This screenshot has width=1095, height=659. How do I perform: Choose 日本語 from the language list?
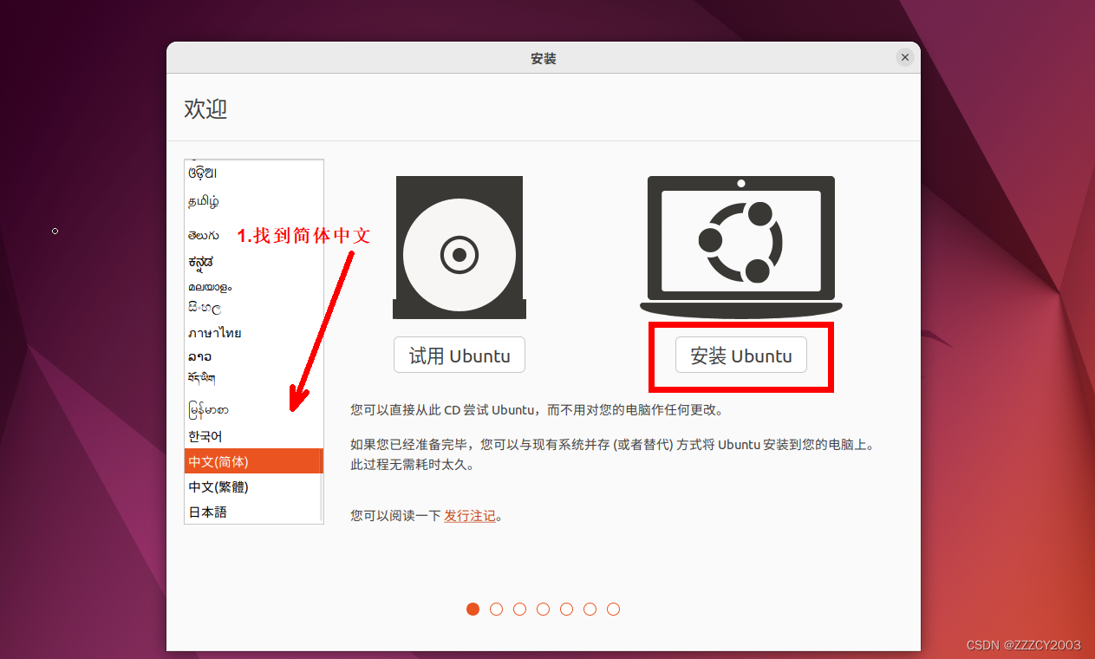click(208, 512)
